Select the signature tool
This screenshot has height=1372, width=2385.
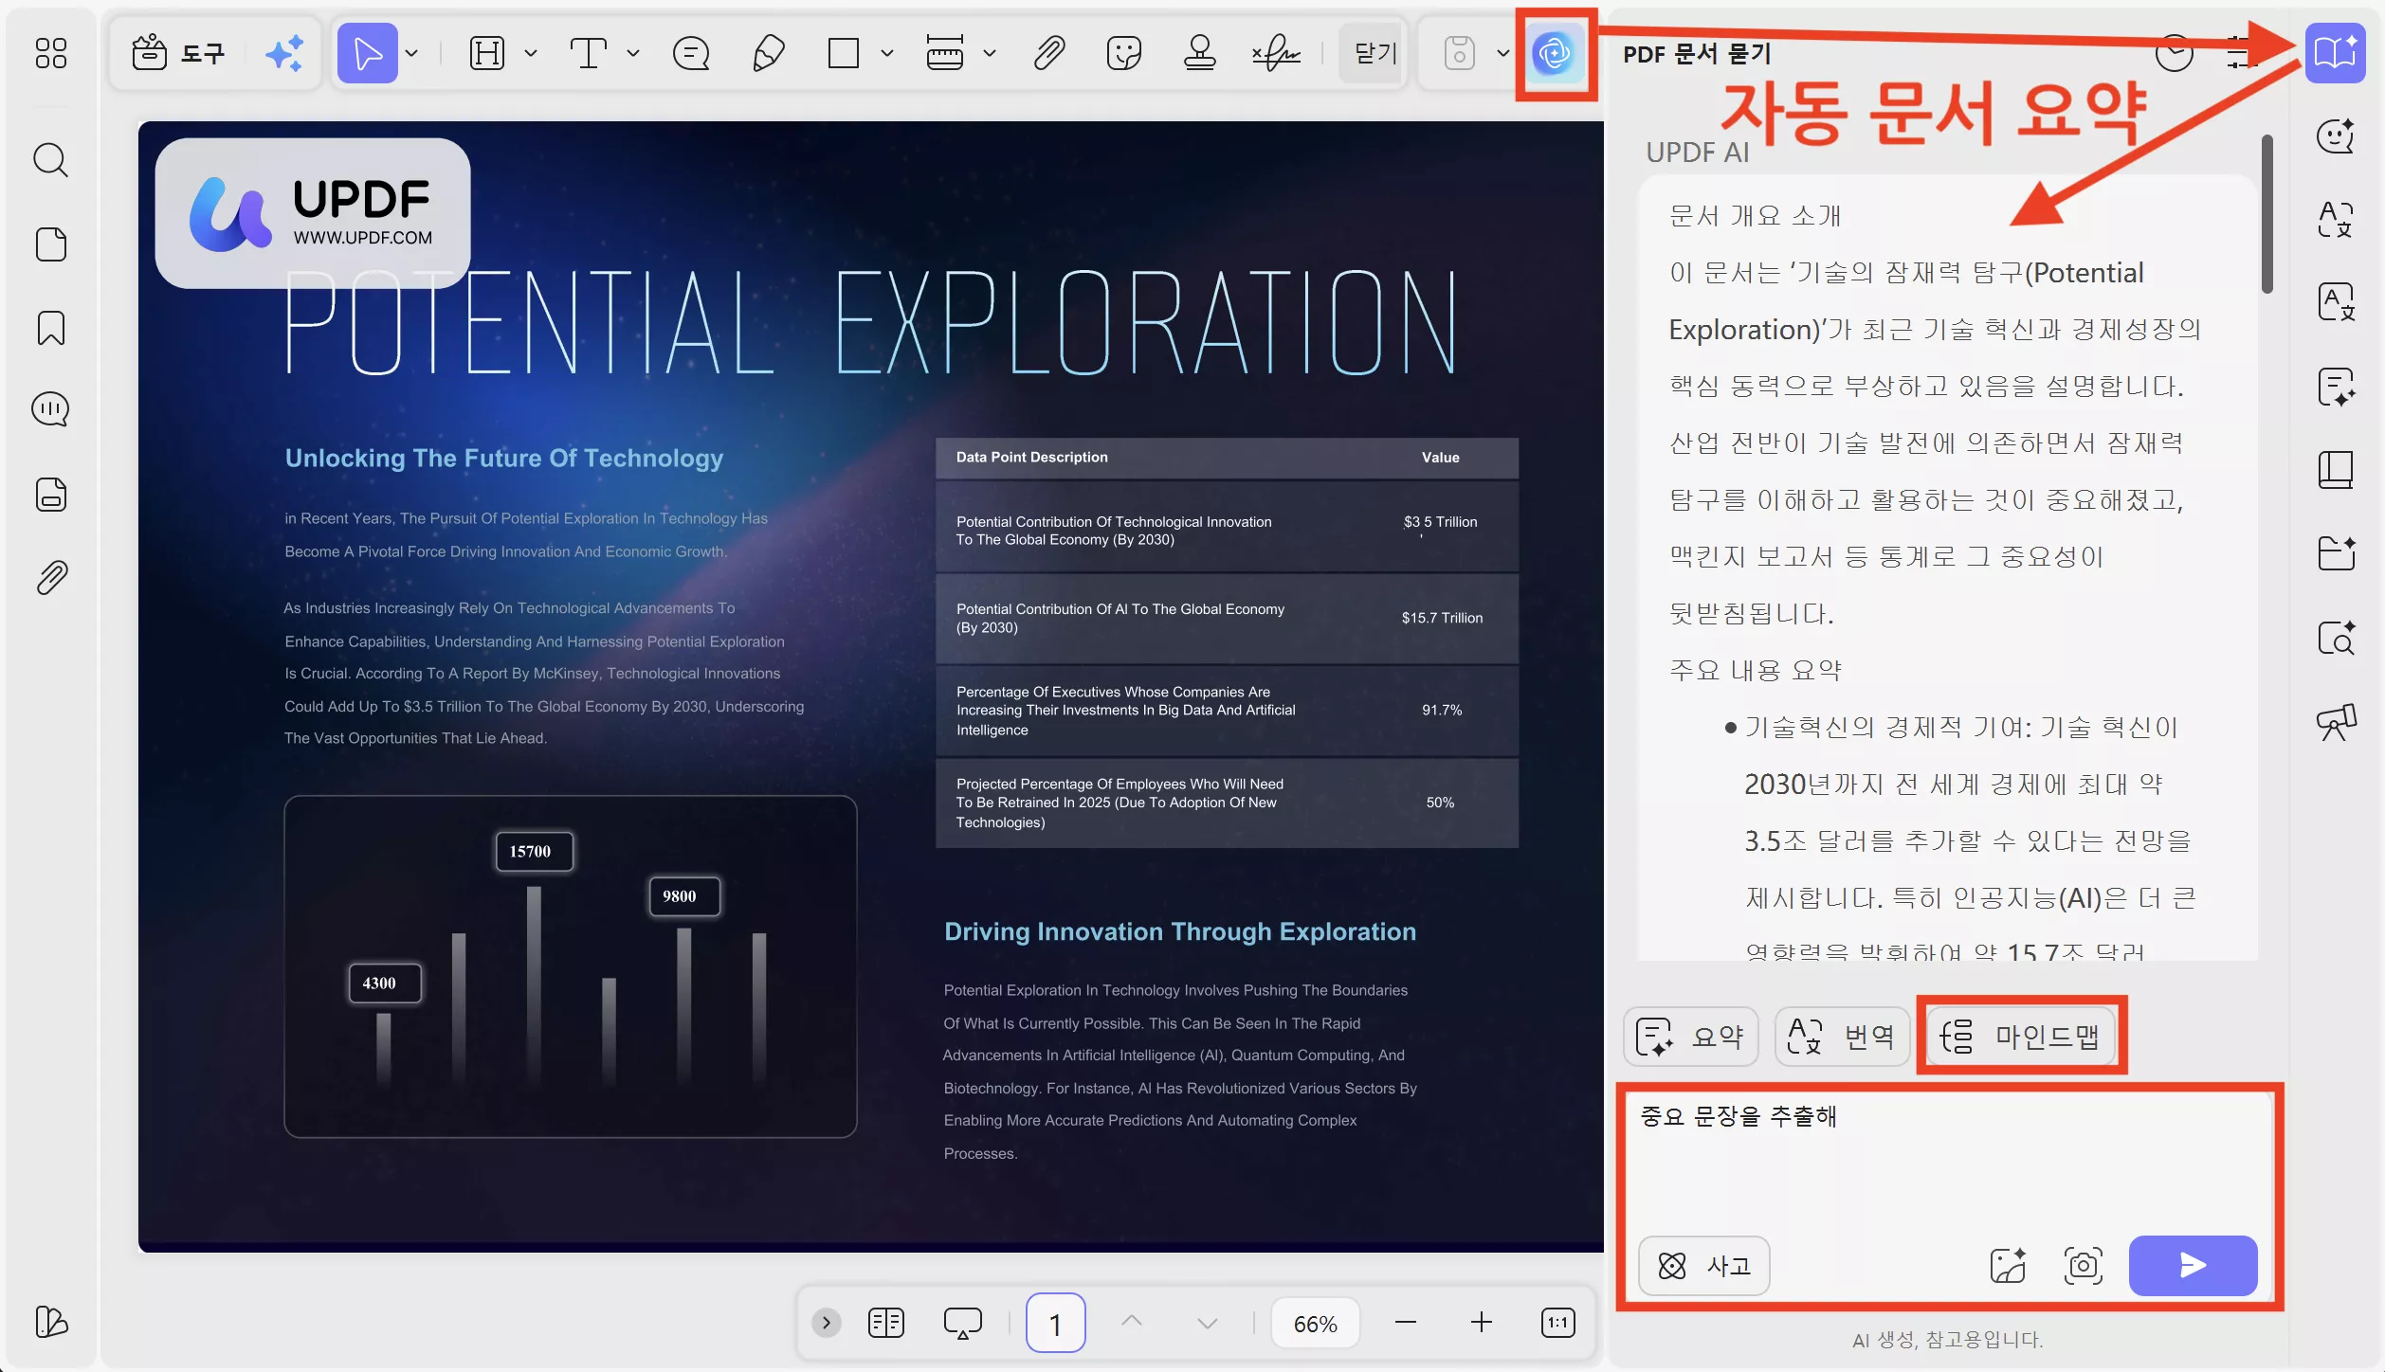coord(1275,54)
